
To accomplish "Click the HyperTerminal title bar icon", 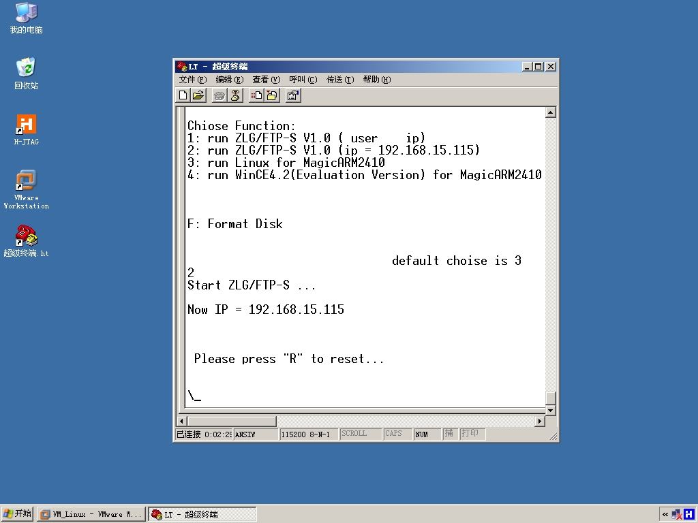I will pyautogui.click(x=181, y=66).
